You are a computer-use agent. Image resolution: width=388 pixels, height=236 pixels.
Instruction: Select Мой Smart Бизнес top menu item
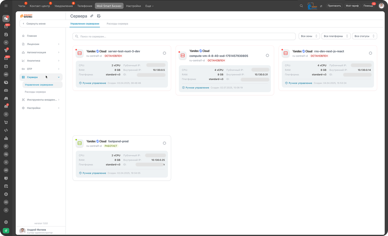pyautogui.click(x=109, y=6)
